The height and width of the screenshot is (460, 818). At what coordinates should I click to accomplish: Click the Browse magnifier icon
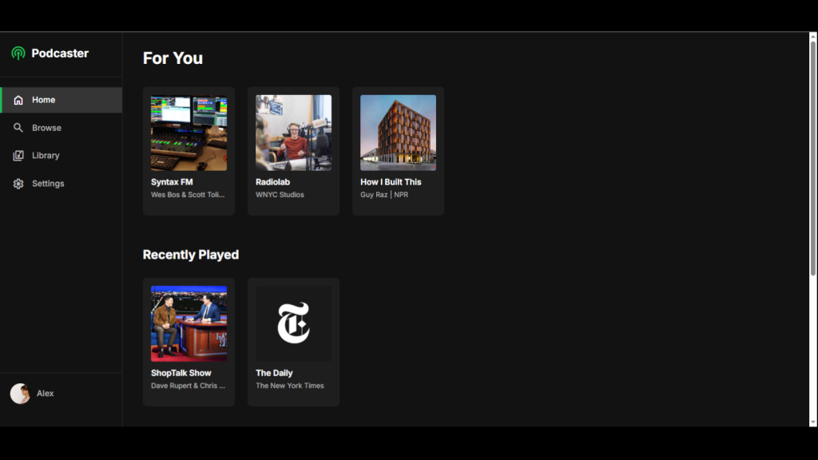point(18,128)
